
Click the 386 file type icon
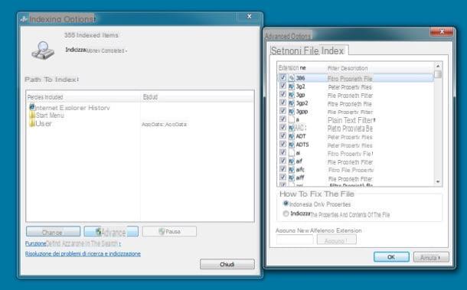291,78
